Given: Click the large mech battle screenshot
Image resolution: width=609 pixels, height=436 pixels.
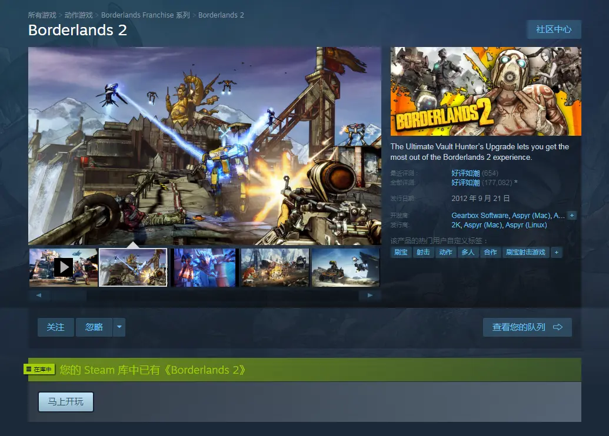Looking at the screenshot, I should coord(205,146).
